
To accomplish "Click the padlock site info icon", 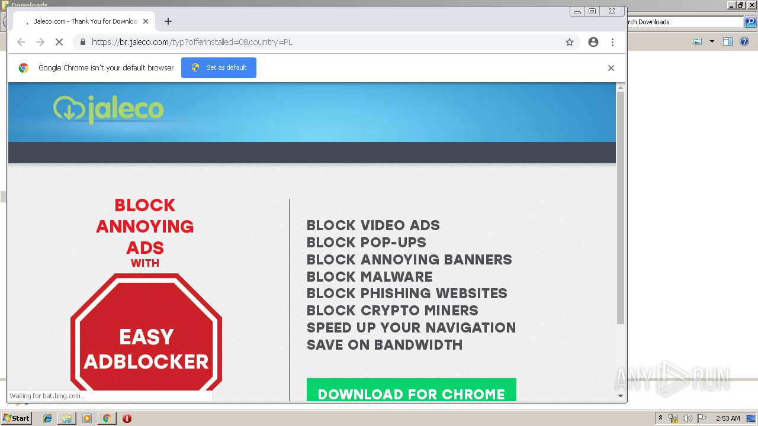I will (82, 42).
